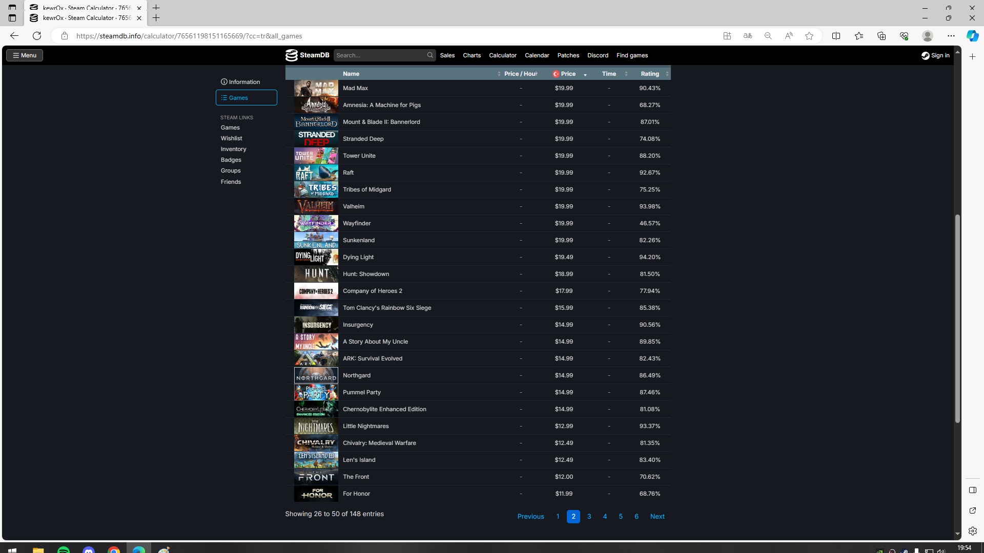This screenshot has height=553, width=984.
Task: Open the Find games nav item
Action: (x=632, y=55)
